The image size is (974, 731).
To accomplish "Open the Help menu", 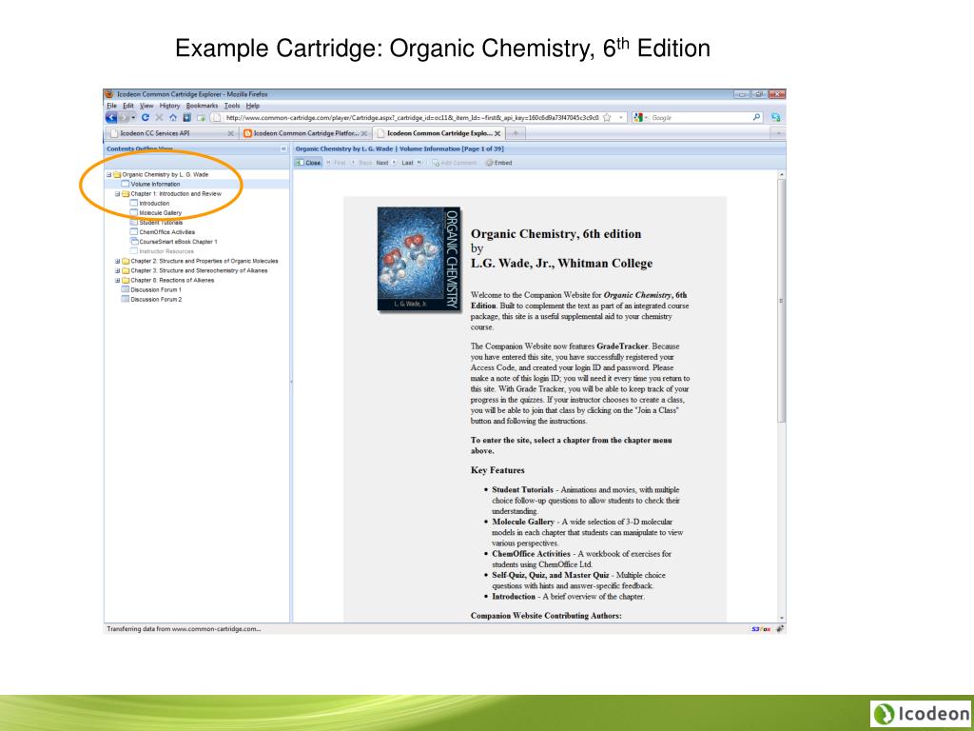I will tap(252, 106).
